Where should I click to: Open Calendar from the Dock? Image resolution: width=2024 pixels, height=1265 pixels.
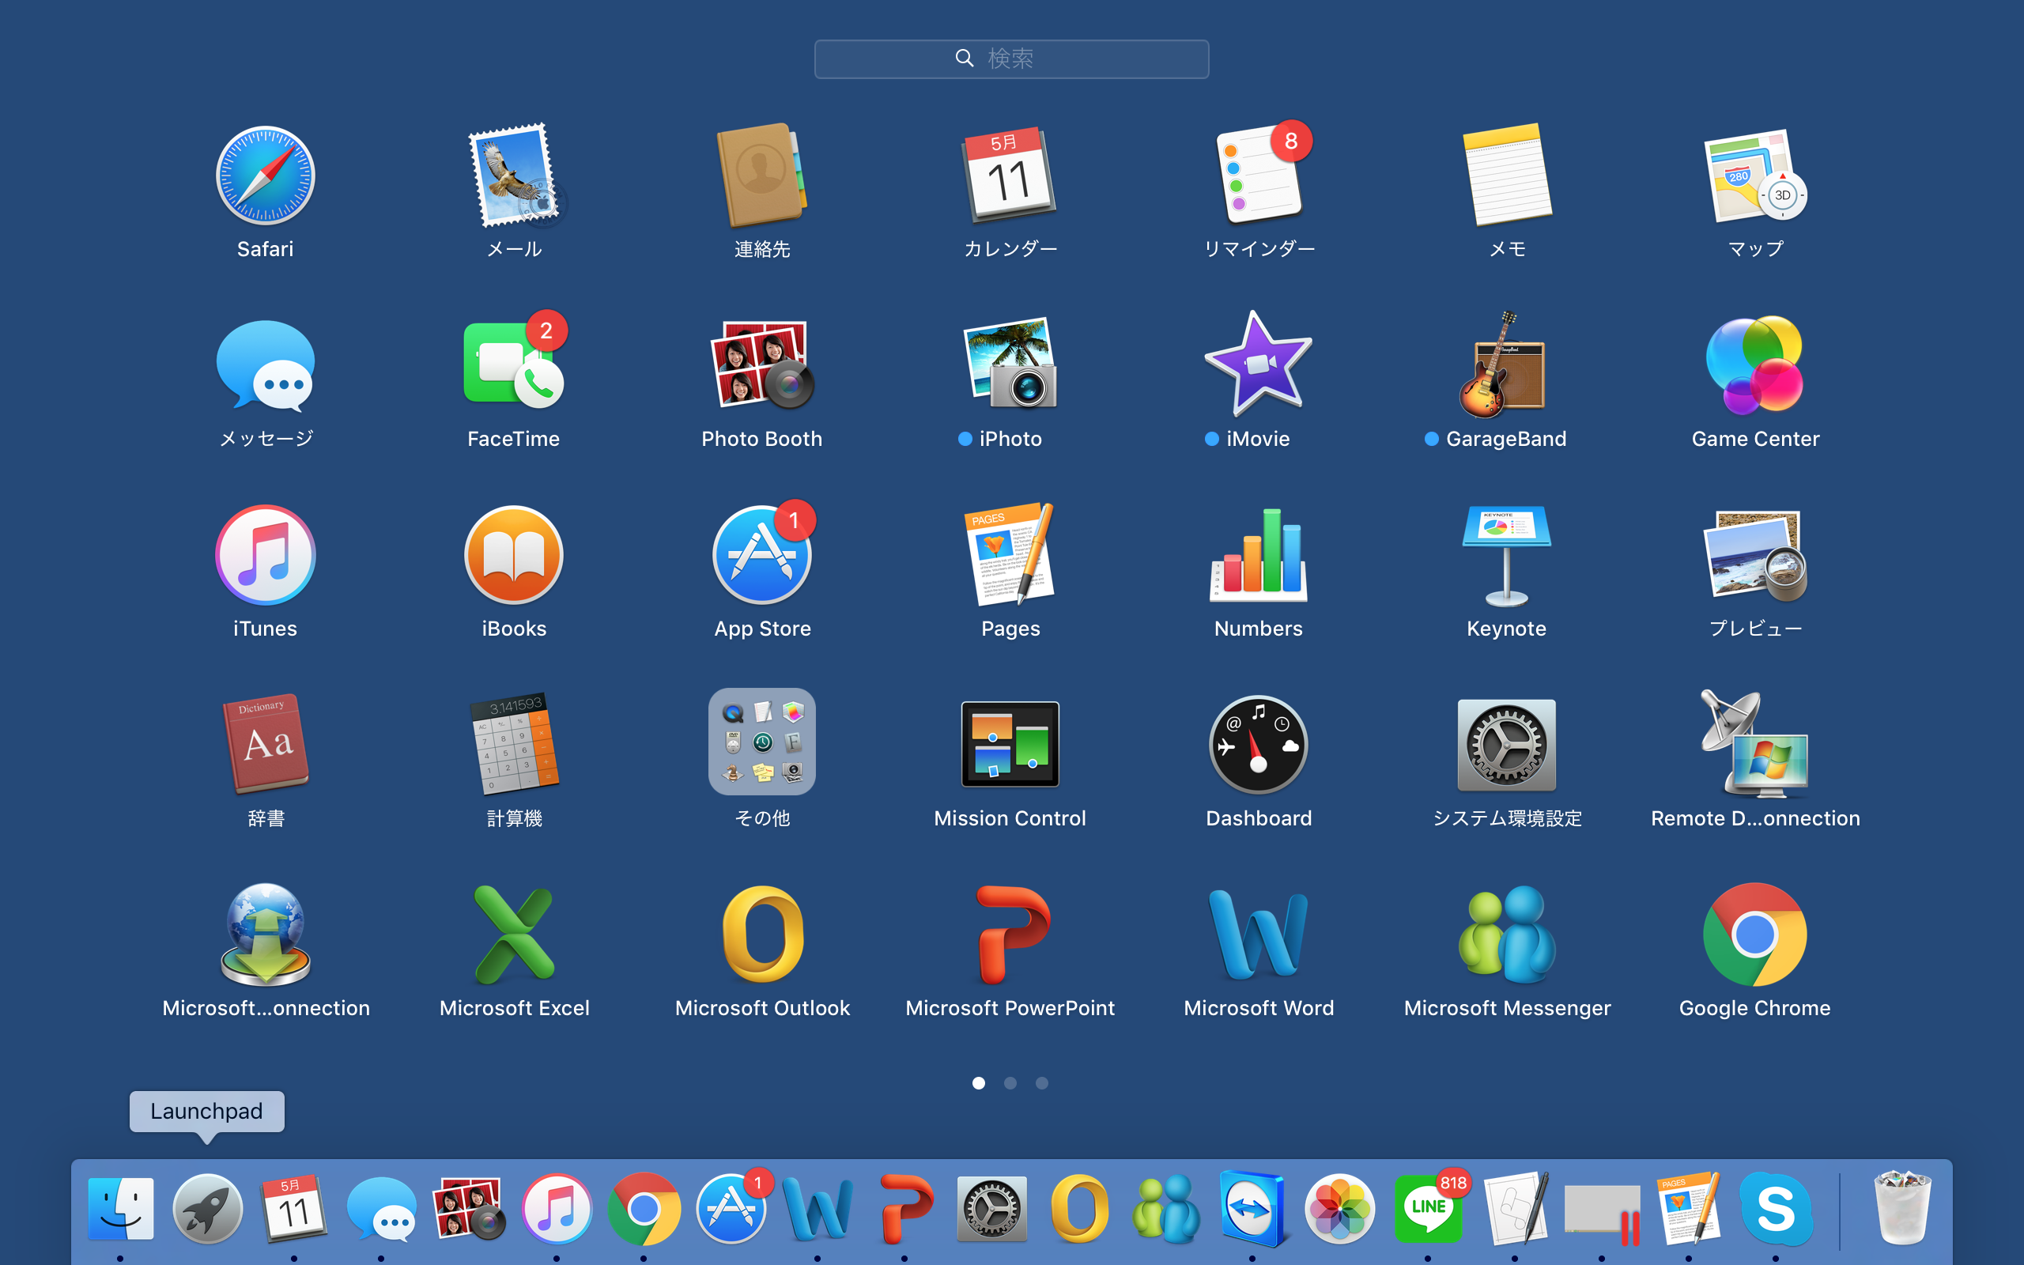pyautogui.click(x=293, y=1208)
